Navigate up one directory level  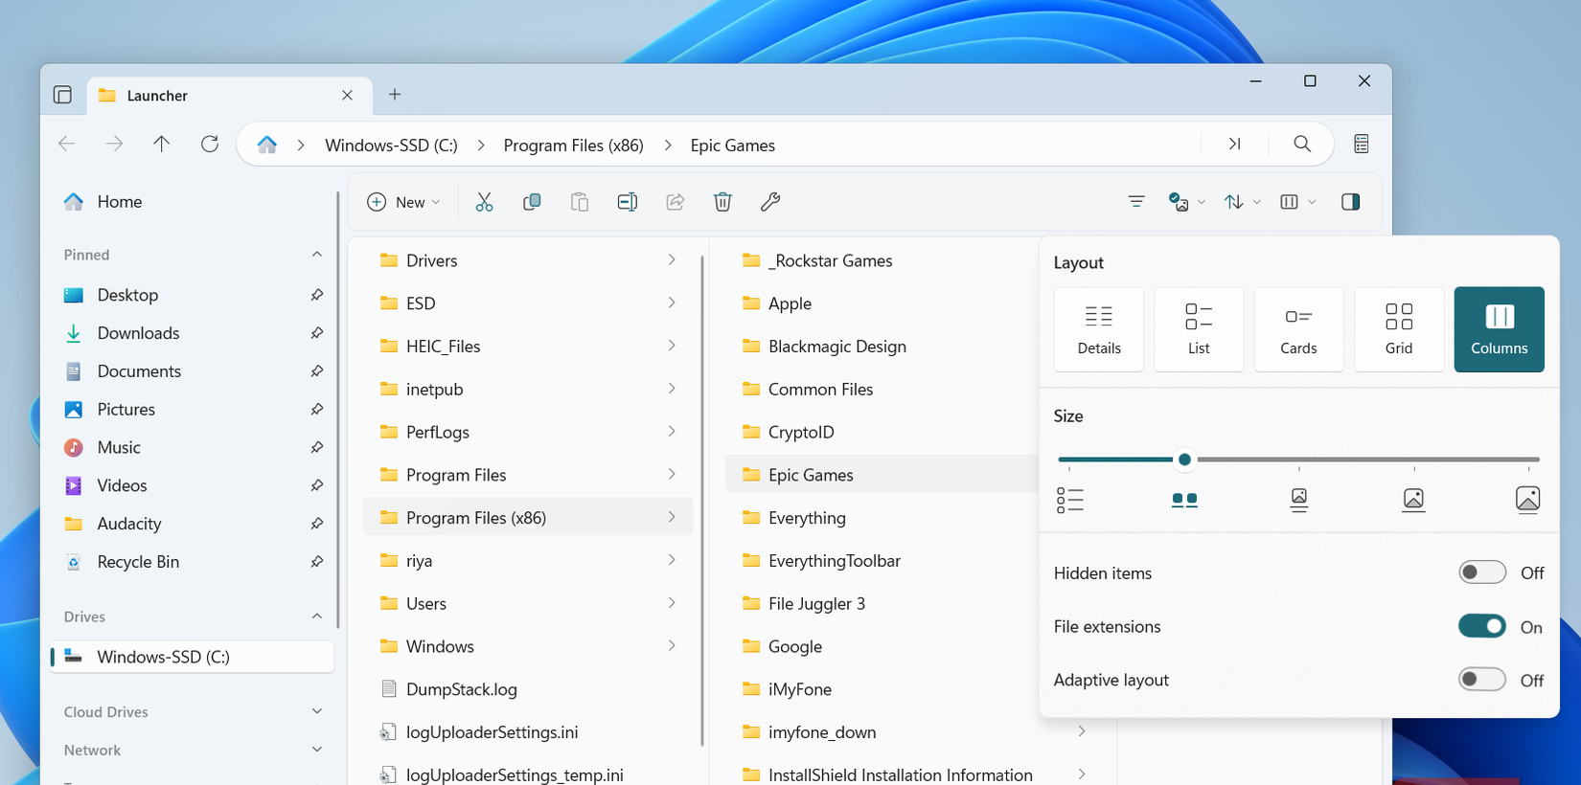click(x=161, y=145)
